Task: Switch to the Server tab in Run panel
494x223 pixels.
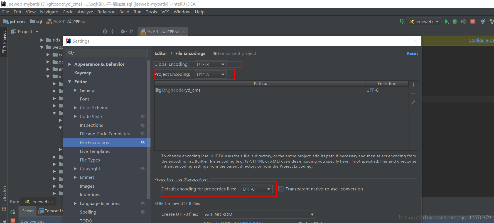Action: pyautogui.click(x=28, y=211)
